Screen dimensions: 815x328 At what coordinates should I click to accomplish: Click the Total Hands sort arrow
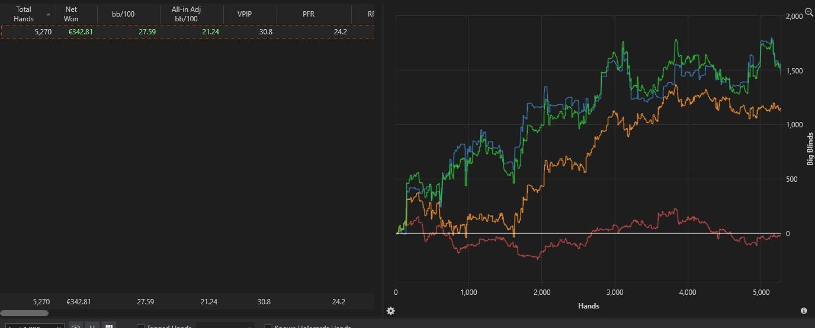click(x=49, y=14)
